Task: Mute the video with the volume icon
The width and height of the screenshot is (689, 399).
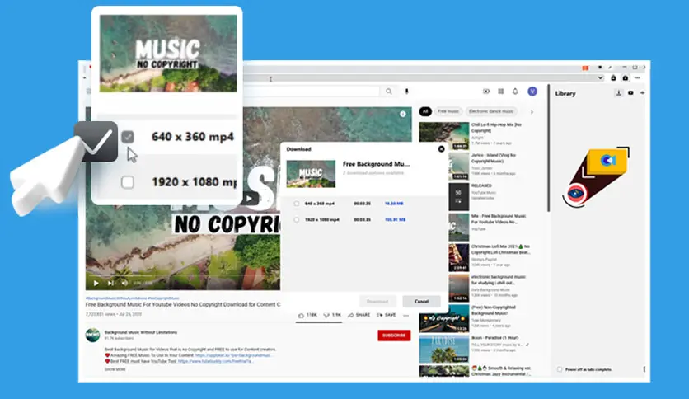Action: coord(124,283)
